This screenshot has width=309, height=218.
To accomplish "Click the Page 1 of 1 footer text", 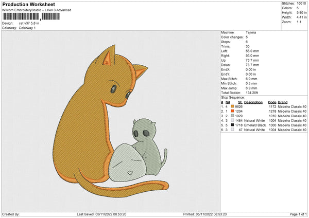I will point(296,213).
